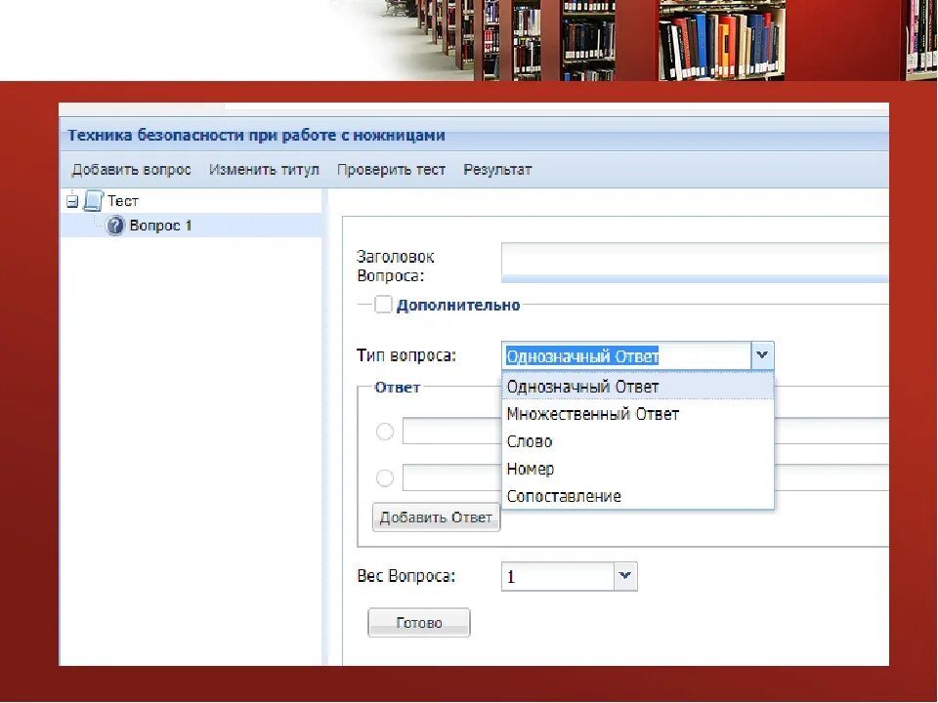Click the Добавить Ответ button
Screen dimensions: 938x703
(436, 517)
